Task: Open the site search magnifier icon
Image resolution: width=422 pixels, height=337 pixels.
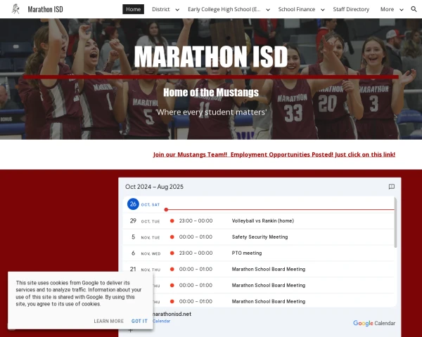Action: click(x=414, y=9)
